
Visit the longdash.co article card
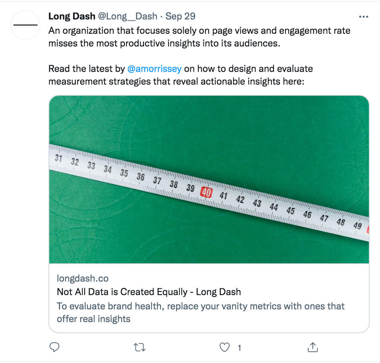tap(83, 278)
